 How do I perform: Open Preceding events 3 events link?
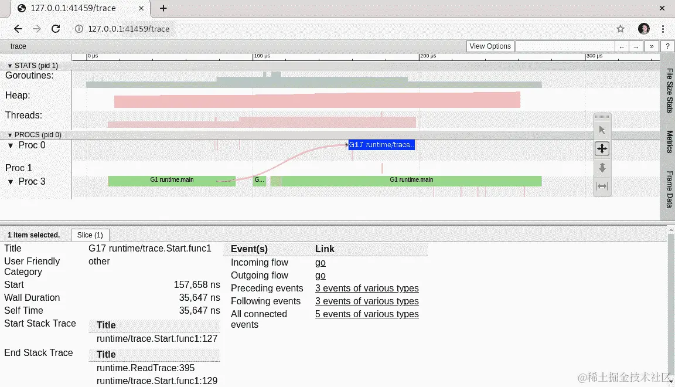(x=367, y=288)
